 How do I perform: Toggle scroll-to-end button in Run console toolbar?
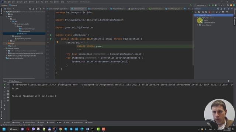click(8, 94)
